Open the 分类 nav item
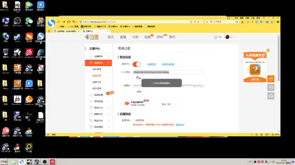The width and height of the screenshot is (295, 165). (135, 37)
